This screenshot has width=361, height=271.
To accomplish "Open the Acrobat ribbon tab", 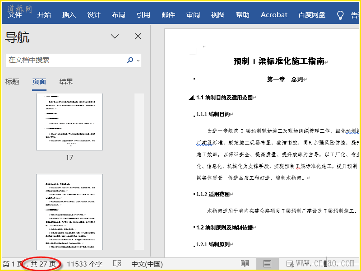I will click(274, 15).
